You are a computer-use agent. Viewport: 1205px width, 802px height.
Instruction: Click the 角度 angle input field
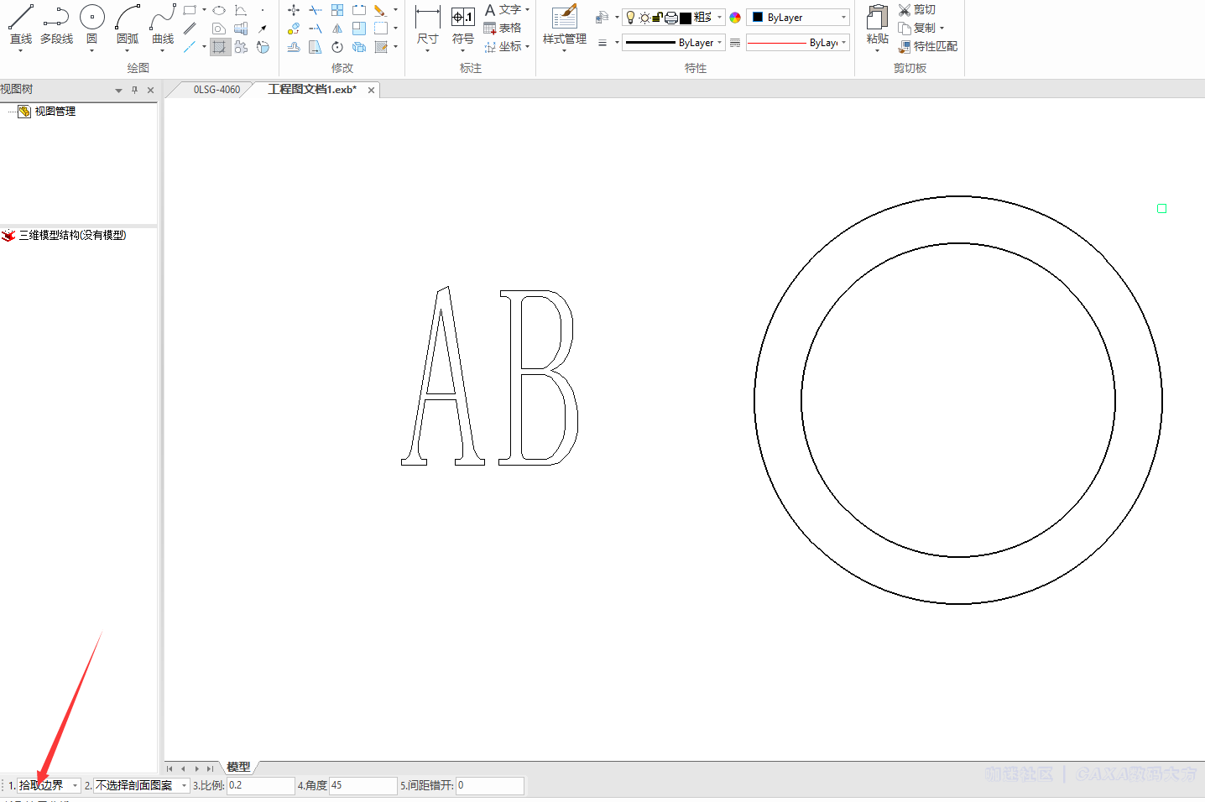[x=363, y=786]
